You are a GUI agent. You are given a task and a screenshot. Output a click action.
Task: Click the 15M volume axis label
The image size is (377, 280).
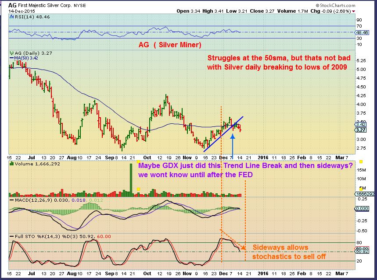pyautogui.click(x=361, y=170)
